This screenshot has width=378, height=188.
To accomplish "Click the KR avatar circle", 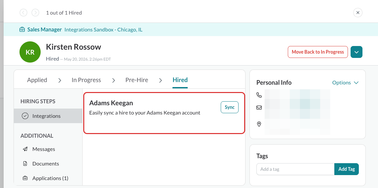I will point(30,52).
